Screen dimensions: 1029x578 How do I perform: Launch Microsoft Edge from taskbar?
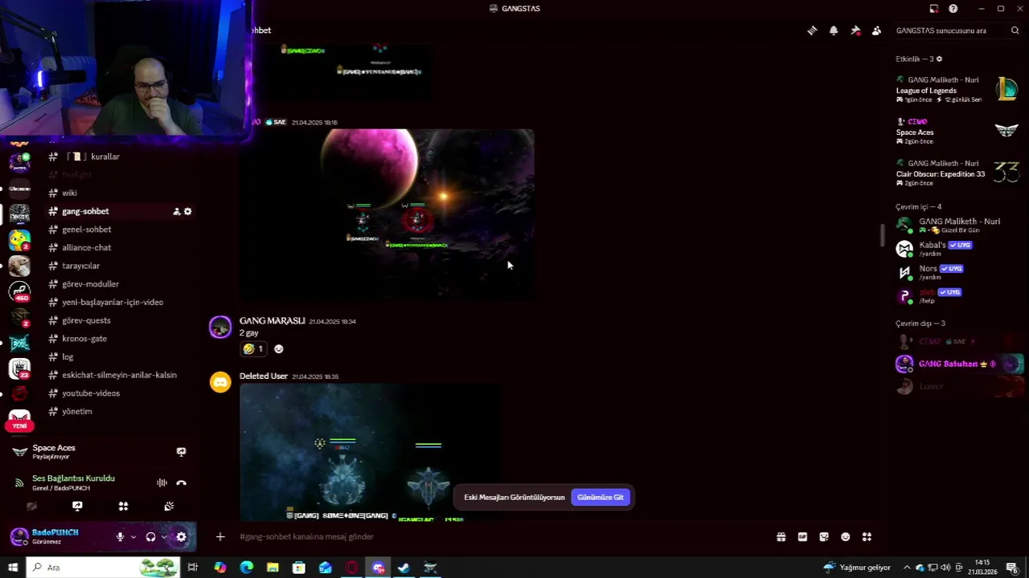247,568
